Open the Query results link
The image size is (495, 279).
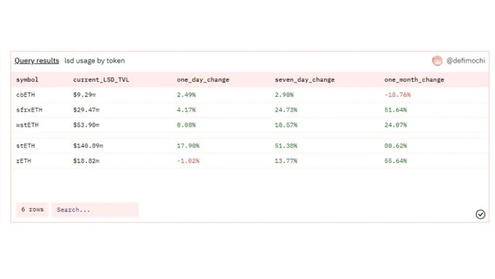(36, 60)
